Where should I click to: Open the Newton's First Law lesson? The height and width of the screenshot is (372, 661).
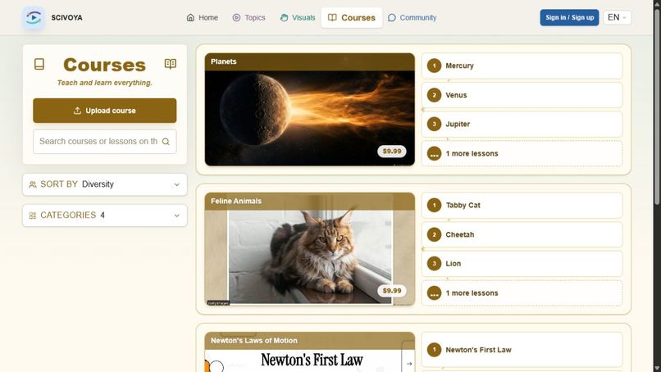pyautogui.click(x=522, y=350)
